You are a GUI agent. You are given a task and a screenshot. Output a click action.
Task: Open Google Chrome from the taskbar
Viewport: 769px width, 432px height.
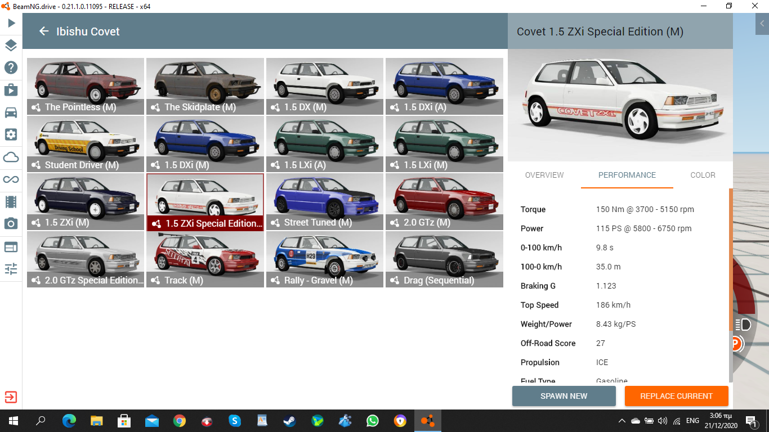(180, 421)
